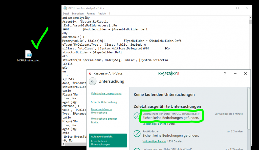The width and height of the screenshot is (259, 150).
Task: Click the 'vor 2 Stunden' timestamp
Action: (x=234, y=132)
